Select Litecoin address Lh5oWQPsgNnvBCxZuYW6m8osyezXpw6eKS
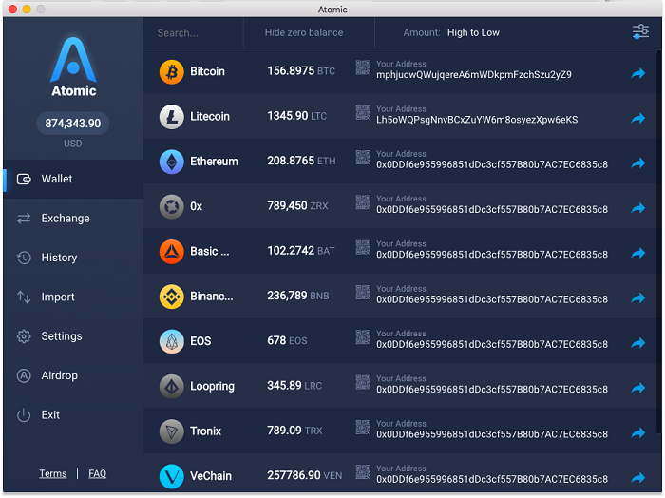 coord(477,120)
